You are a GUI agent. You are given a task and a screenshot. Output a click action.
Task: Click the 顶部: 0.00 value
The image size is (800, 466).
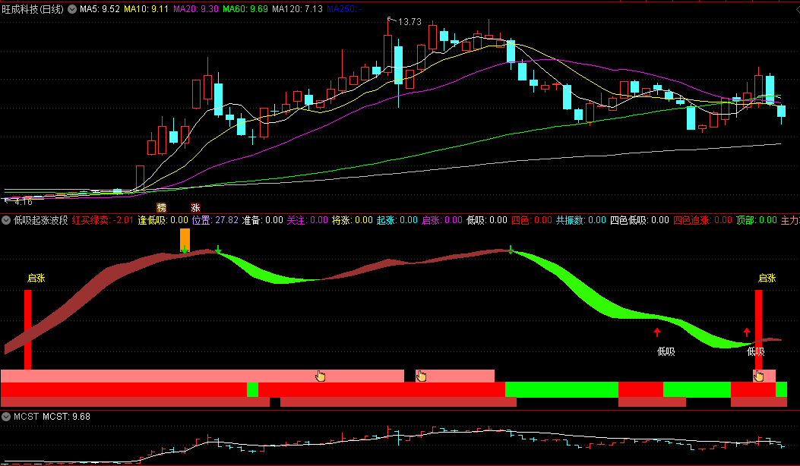pos(757,220)
